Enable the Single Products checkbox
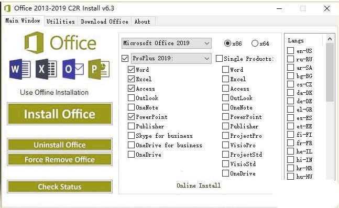 click(x=219, y=58)
